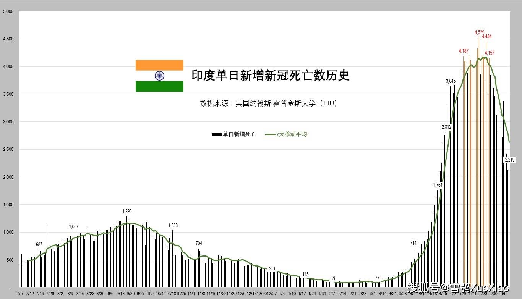Click the 7天移动平均 legend entry

[287, 134]
